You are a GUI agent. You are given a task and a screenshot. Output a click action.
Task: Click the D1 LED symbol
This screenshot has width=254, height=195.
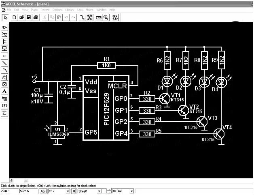coord(167,81)
